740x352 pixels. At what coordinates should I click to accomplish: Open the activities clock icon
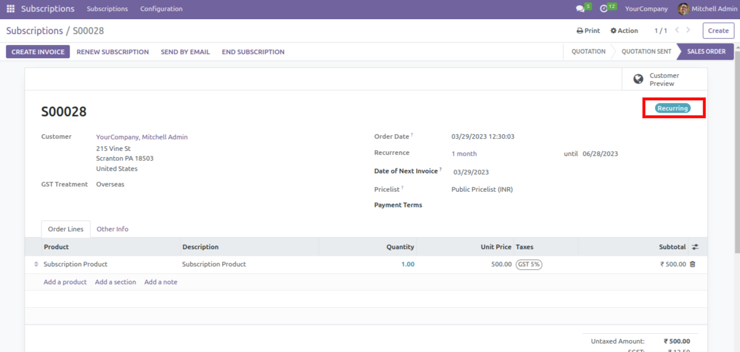604,9
